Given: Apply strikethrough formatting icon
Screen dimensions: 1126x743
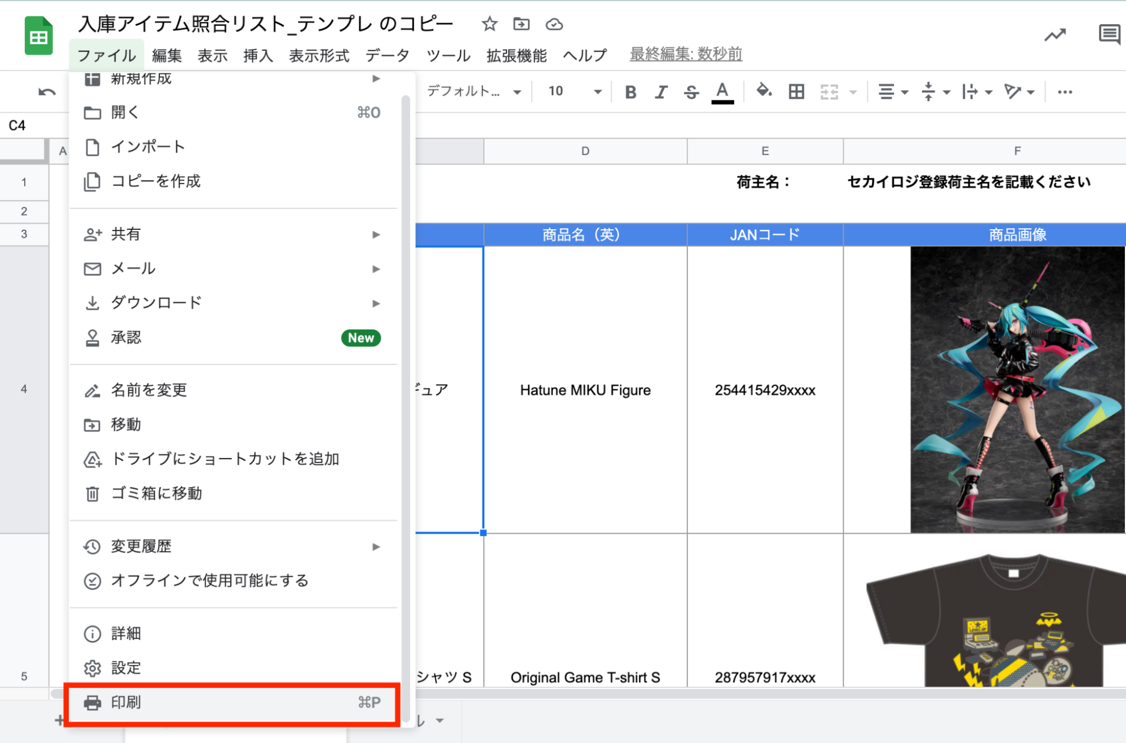Looking at the screenshot, I should [x=691, y=92].
